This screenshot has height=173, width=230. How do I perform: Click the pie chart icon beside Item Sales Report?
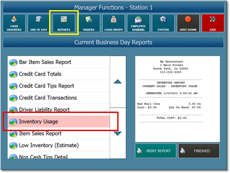click(x=13, y=134)
